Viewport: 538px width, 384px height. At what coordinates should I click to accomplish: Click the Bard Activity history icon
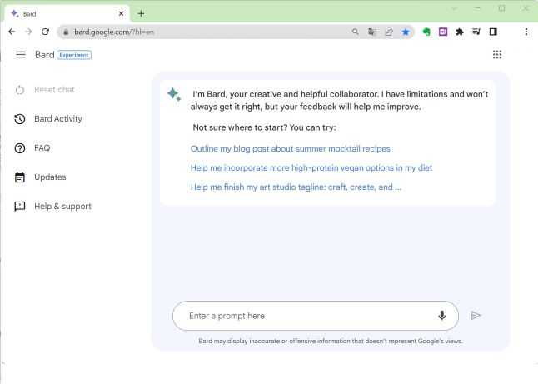(20, 119)
